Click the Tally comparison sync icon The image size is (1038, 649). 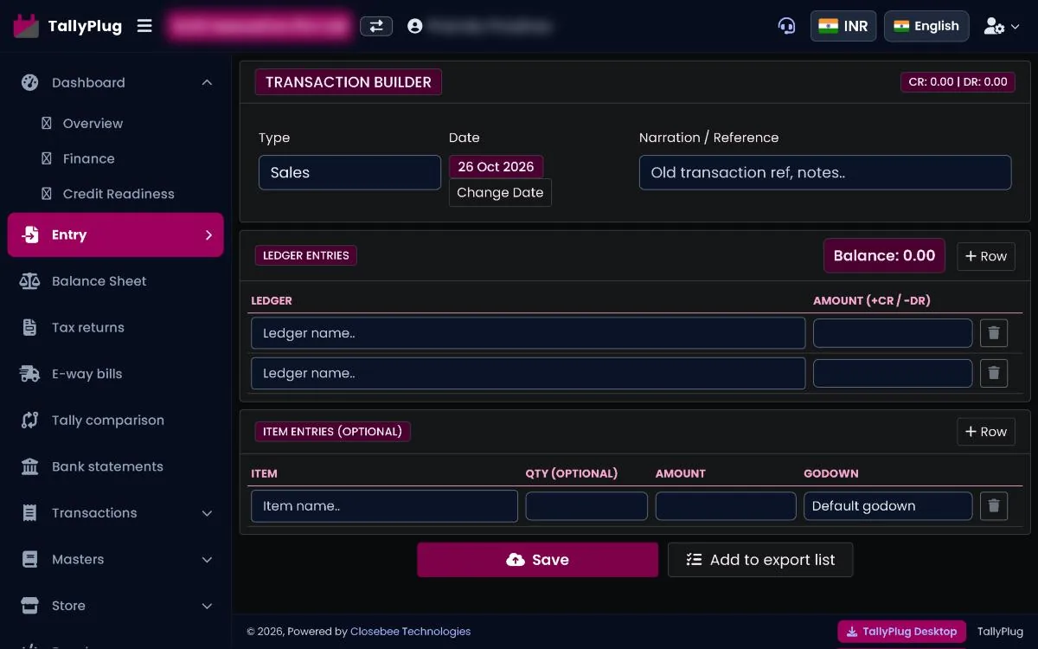pos(30,420)
